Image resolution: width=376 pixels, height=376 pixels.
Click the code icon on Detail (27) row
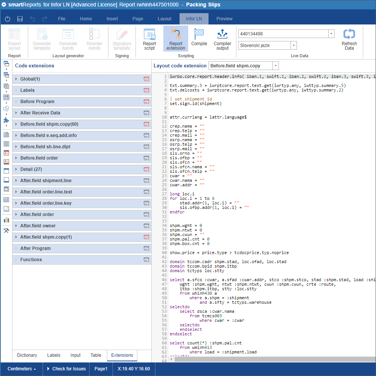pos(146,169)
